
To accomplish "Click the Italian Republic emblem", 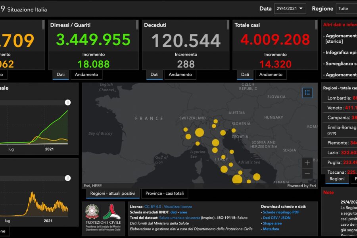I will pos(92,213).
